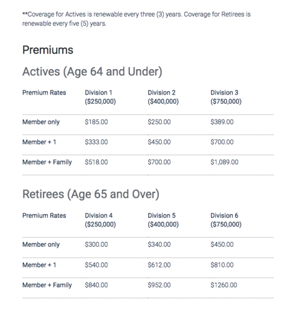Image resolution: width=303 pixels, height=311 pixels.
Task: Click the Division 4 ($250,000) column header
Action: [x=100, y=220]
